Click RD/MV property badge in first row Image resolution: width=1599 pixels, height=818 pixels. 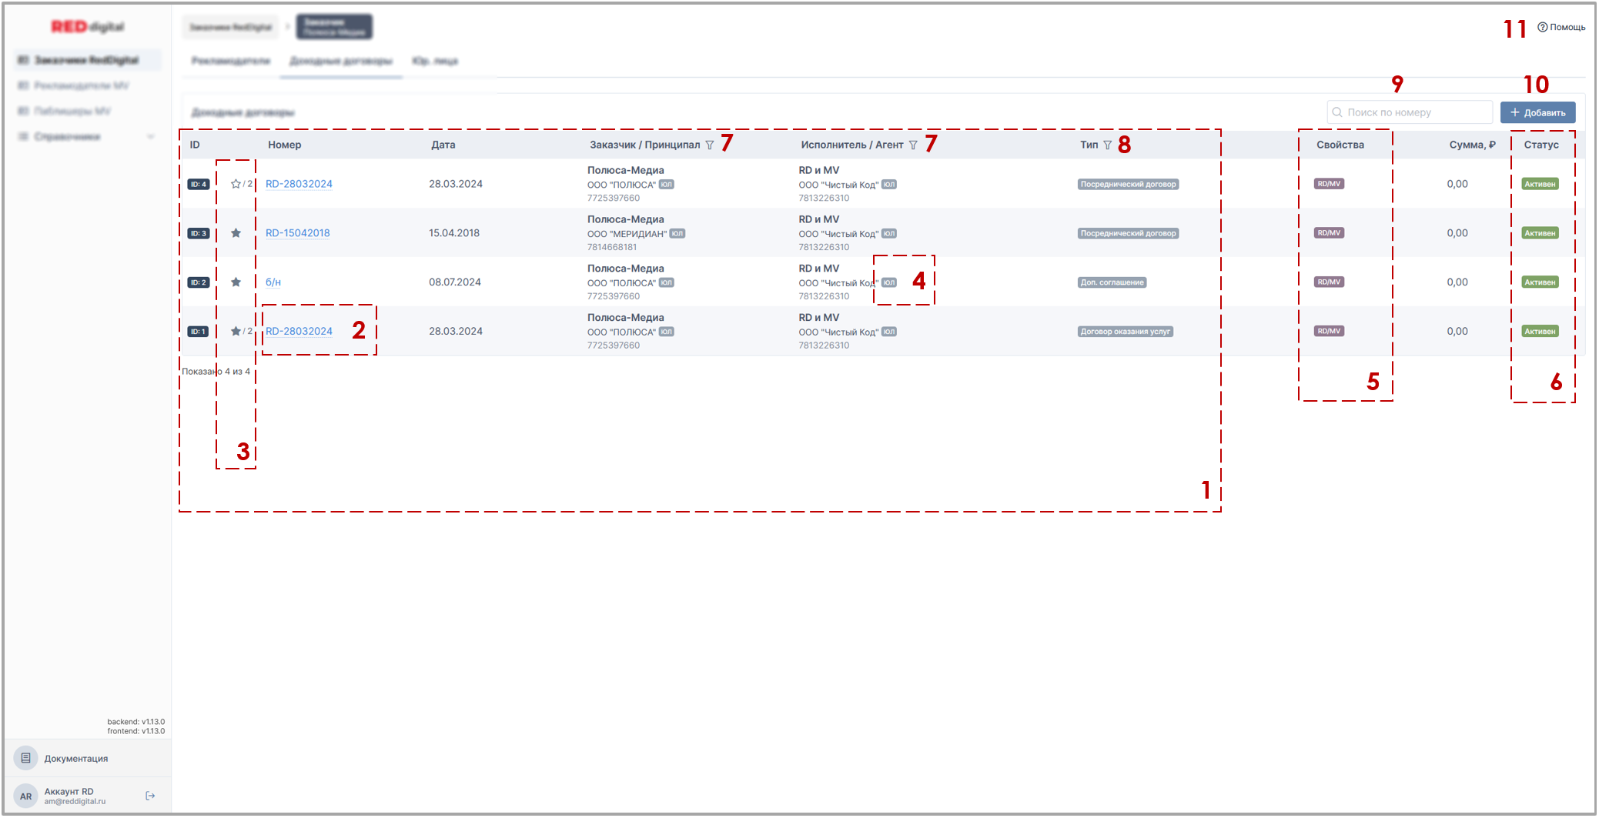(1329, 184)
